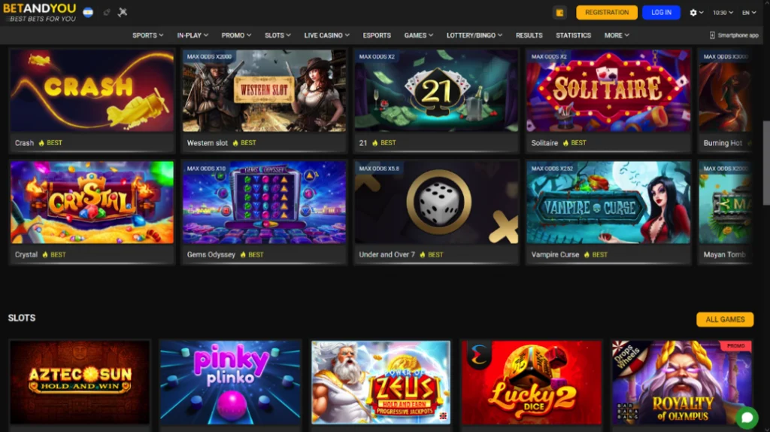Open the EN language dropdown

click(749, 13)
